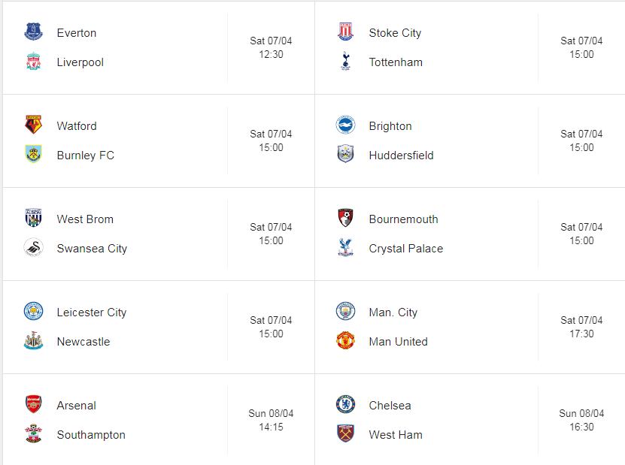Open the Arsenal match Sun 08/04 date

271,413
